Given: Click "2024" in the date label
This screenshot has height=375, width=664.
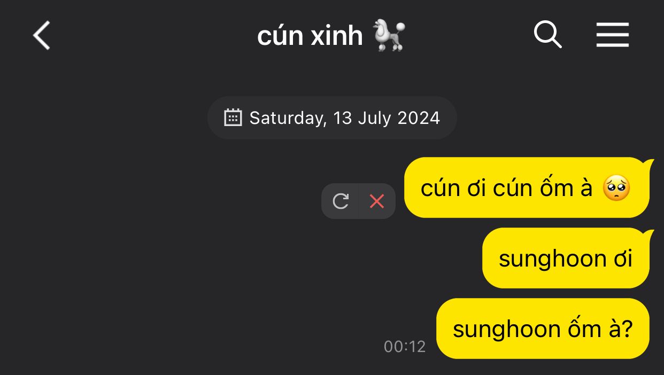Looking at the screenshot, I should point(419,118).
